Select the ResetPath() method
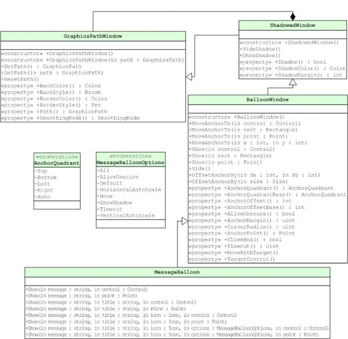The width and height of the screenshot is (348, 339). [20, 80]
